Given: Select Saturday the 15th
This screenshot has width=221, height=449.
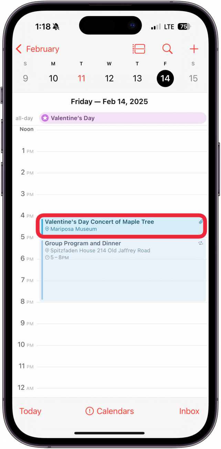Looking at the screenshot, I should coord(193,78).
